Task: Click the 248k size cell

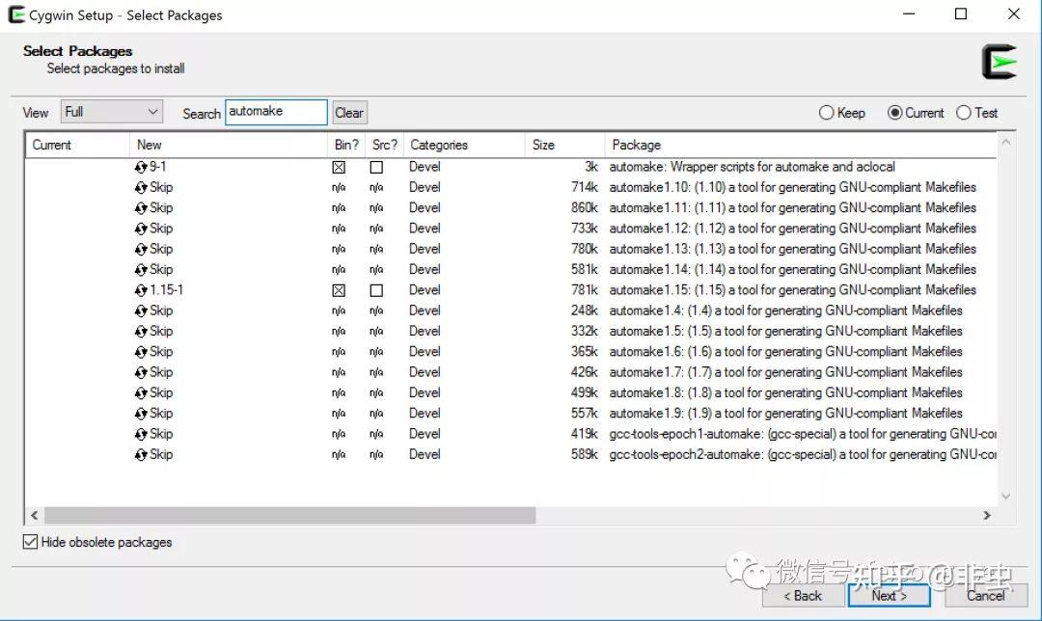Action: pyautogui.click(x=584, y=310)
